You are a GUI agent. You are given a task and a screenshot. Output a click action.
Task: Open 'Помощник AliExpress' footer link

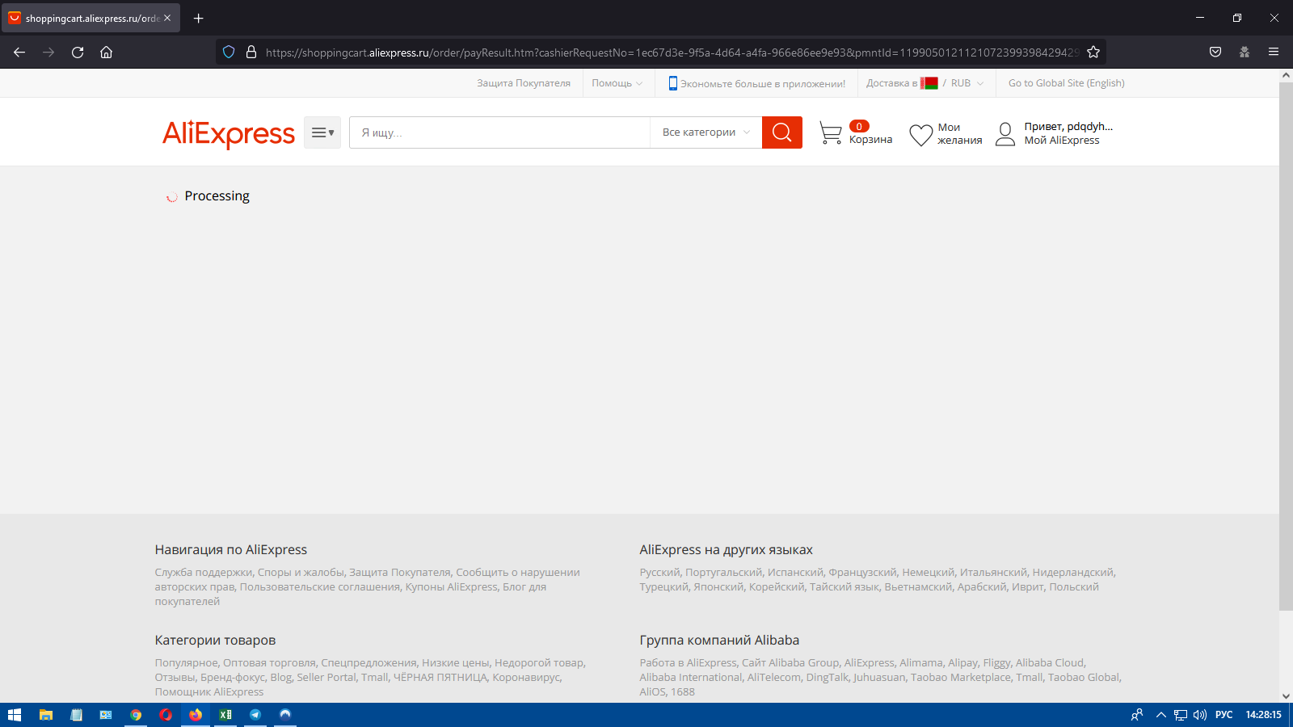[x=209, y=692]
